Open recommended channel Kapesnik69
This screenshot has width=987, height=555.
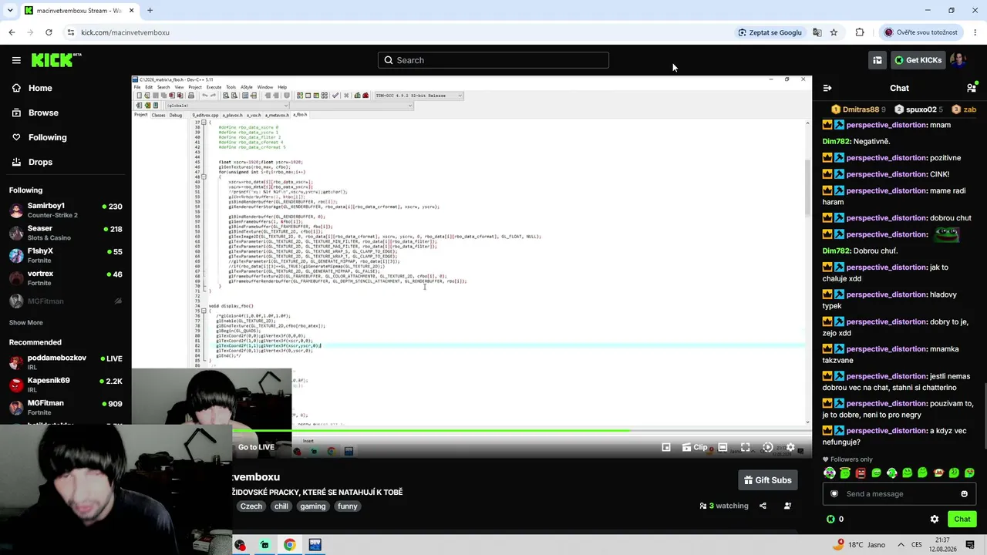(x=66, y=385)
